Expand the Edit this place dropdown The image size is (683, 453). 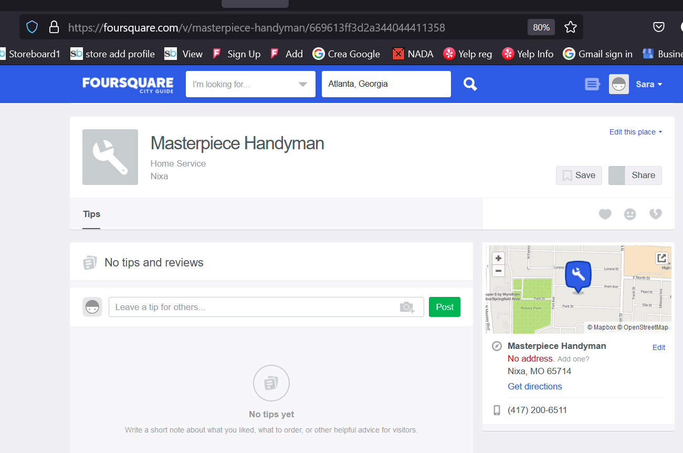tap(635, 132)
